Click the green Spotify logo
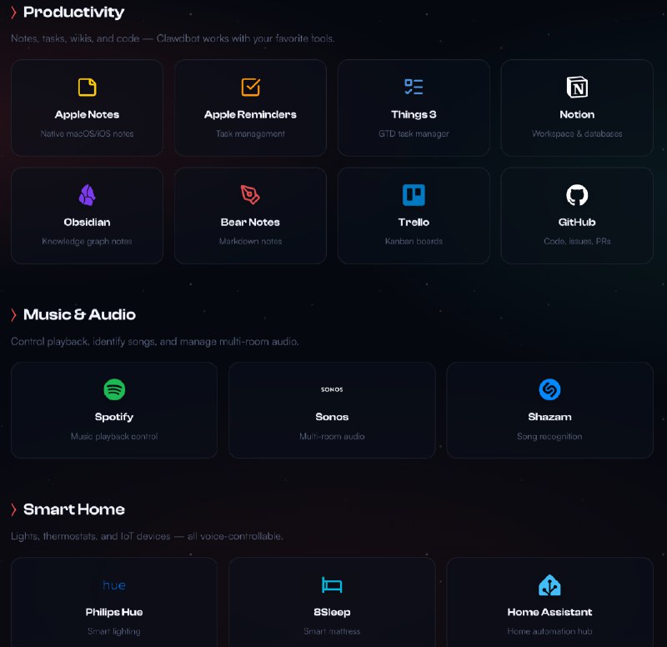667x647 pixels. (x=114, y=389)
